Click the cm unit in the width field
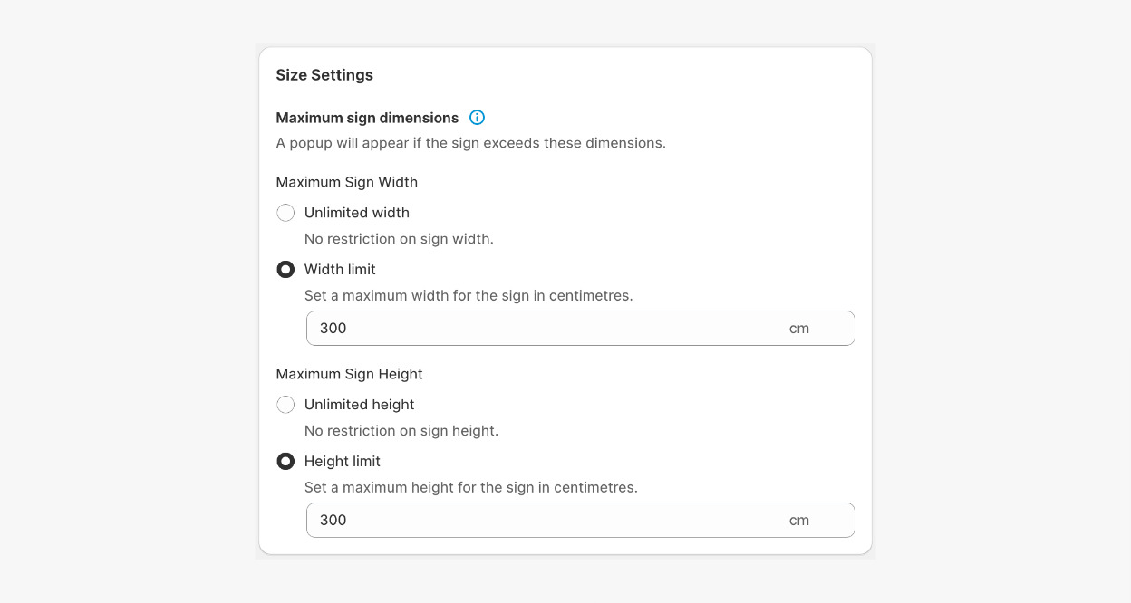 [x=798, y=328]
